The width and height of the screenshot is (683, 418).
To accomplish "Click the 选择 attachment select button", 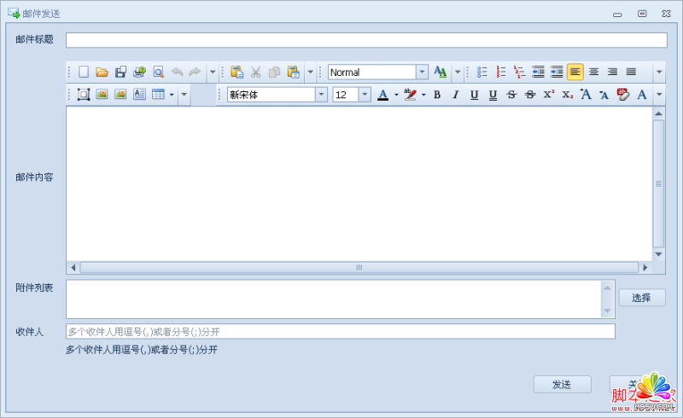I will pyautogui.click(x=642, y=298).
